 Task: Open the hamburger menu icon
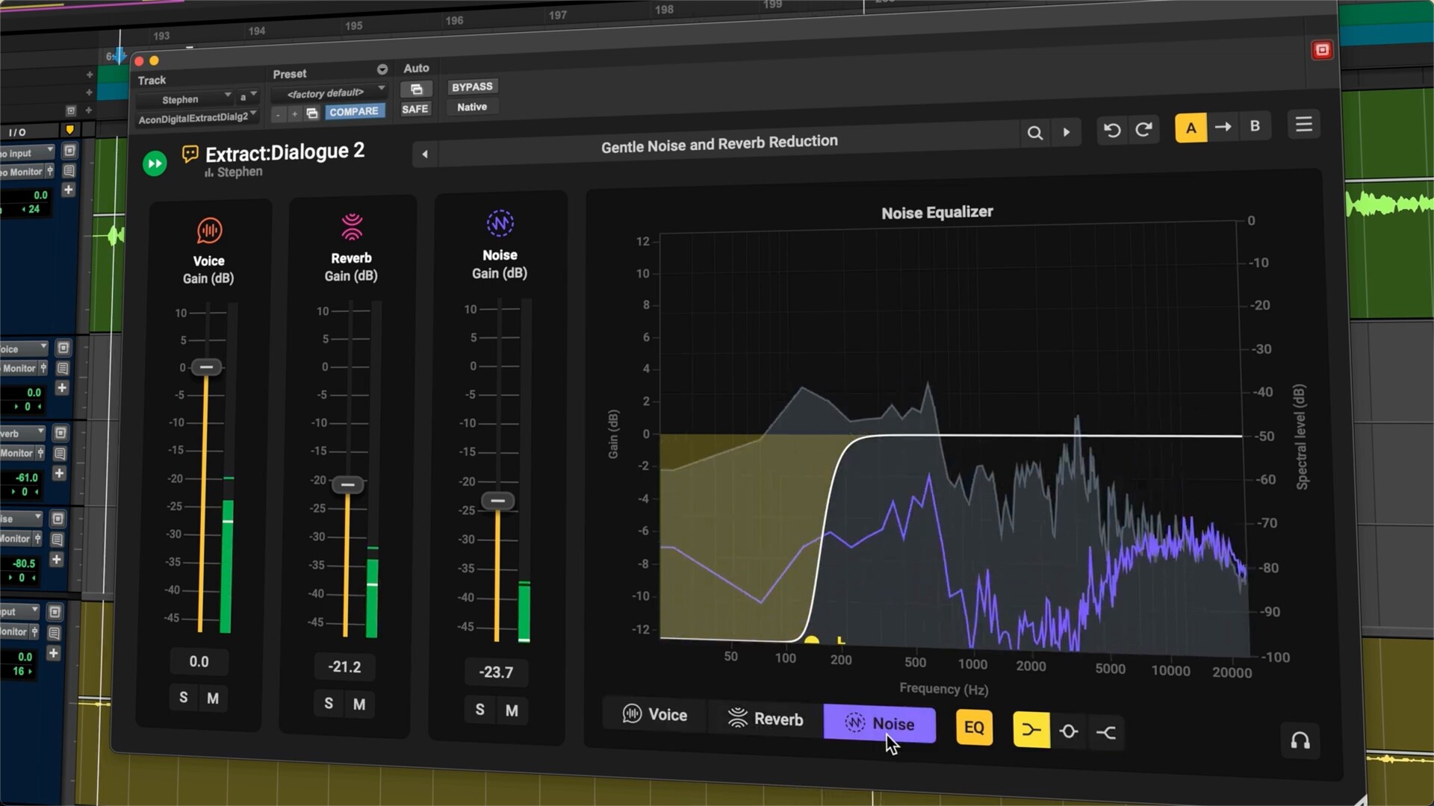[x=1303, y=125]
